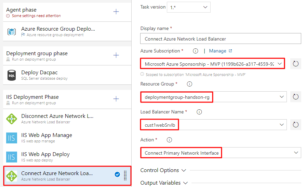Click the Display name input field
The width and height of the screenshot is (306, 187).
(221, 38)
